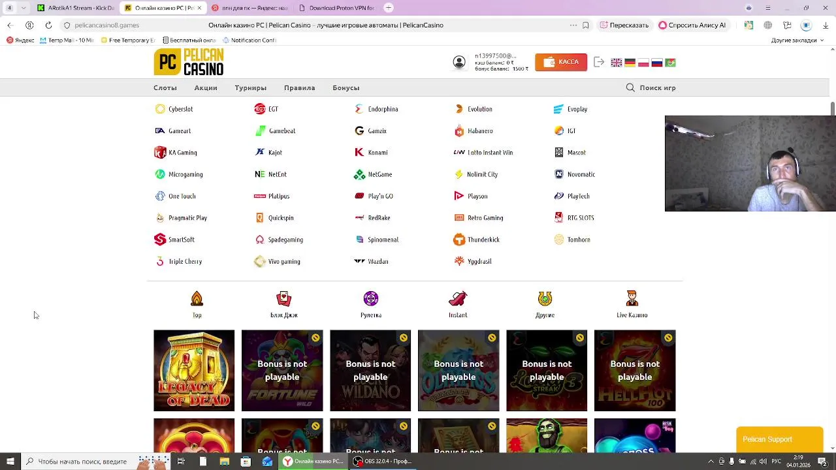836x470 pixels.
Task: Go back in browser
Action: [x=10, y=25]
